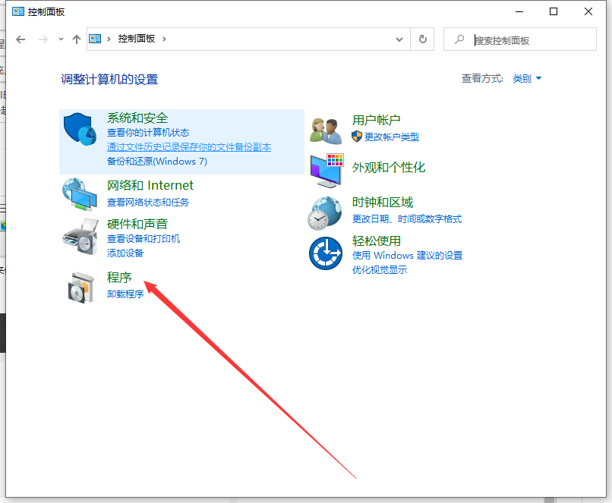Select the 轻松使用 accessibility icon

[x=325, y=253]
